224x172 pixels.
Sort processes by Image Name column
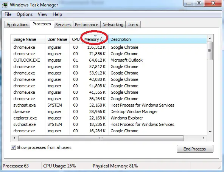click(x=28, y=39)
